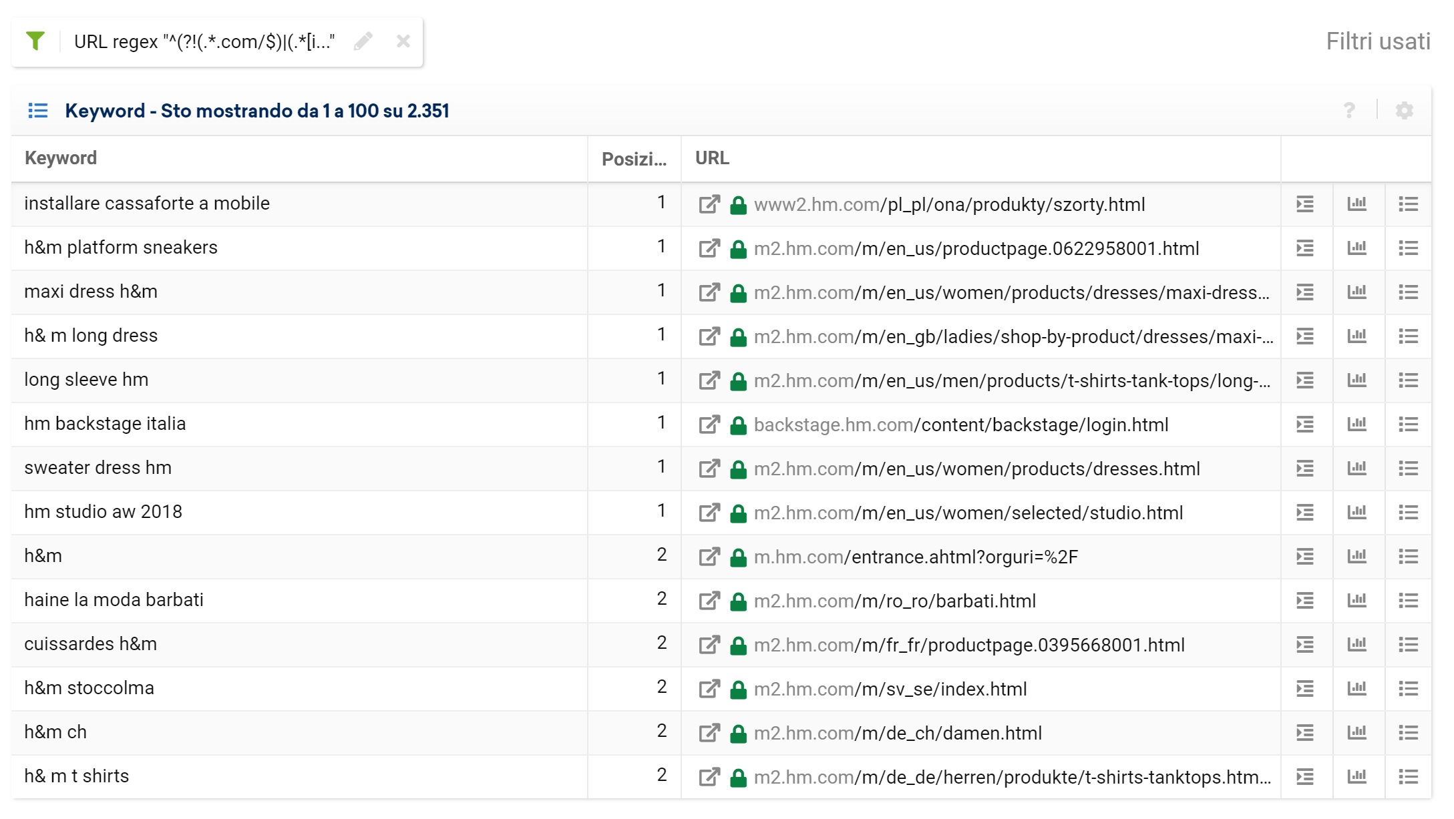Image resolution: width=1454 pixels, height=819 pixels.
Task: Open chart history icon for long sleeve hm
Action: click(x=1357, y=380)
